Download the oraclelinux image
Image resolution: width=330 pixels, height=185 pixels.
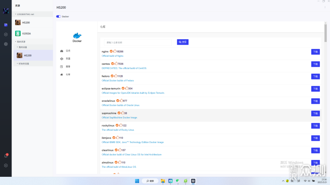315,101
